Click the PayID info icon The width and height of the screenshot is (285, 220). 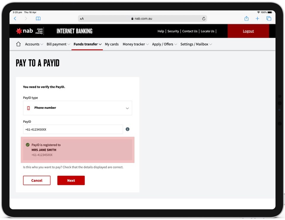(x=127, y=129)
